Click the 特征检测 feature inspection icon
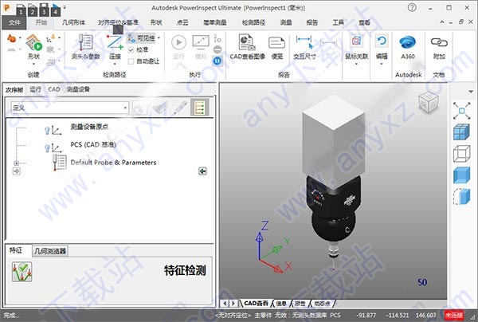The width and height of the screenshot is (478, 322). tap(22, 271)
